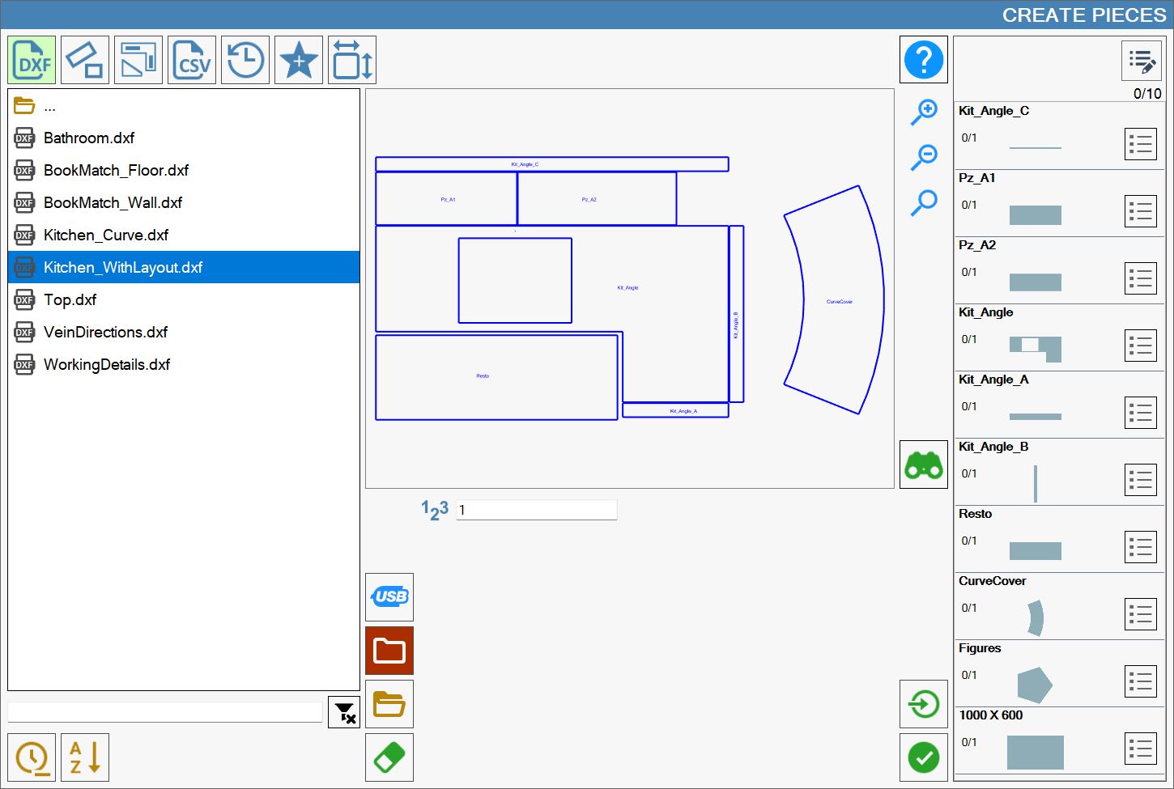The width and height of the screenshot is (1174, 789).
Task: Select the DXF import mode icon
Action: pyautogui.click(x=32, y=60)
